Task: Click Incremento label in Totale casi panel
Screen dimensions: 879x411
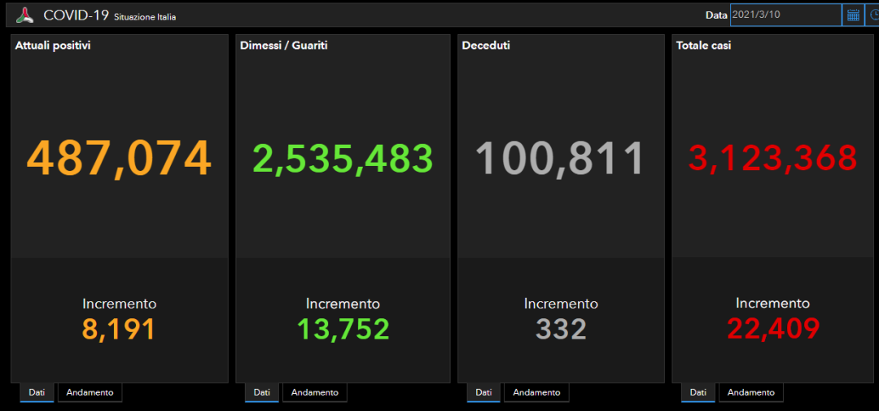Action: (x=773, y=304)
